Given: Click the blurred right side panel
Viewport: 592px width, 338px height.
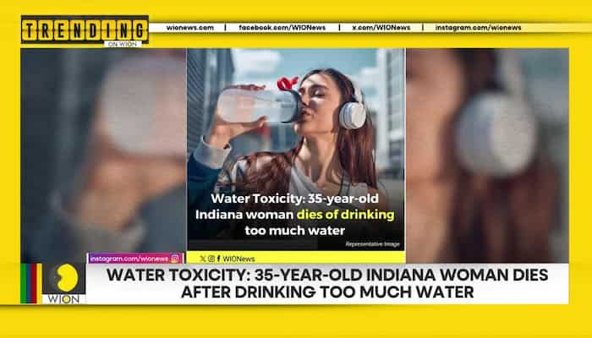Looking at the screenshot, I should point(487,155).
